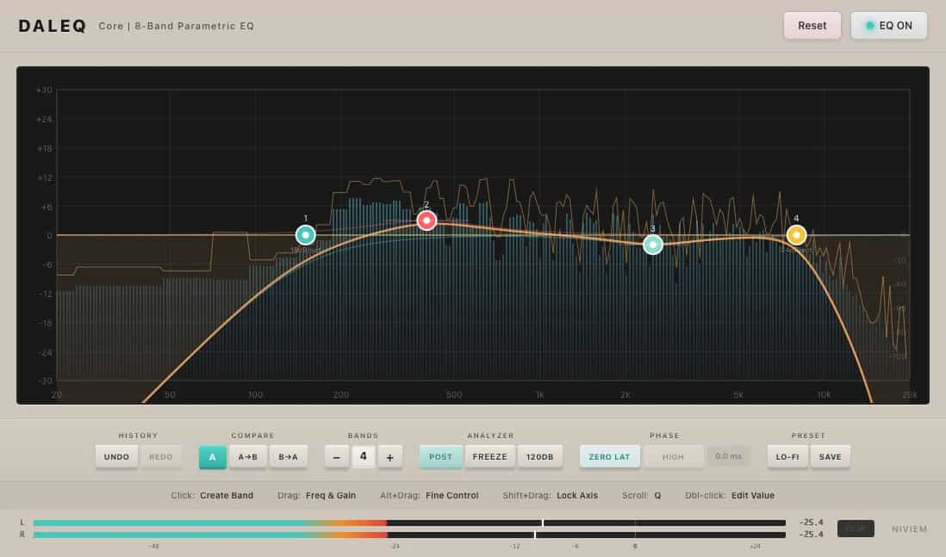This screenshot has height=557, width=946.
Task: Increase band count with plus button
Action: [389, 457]
